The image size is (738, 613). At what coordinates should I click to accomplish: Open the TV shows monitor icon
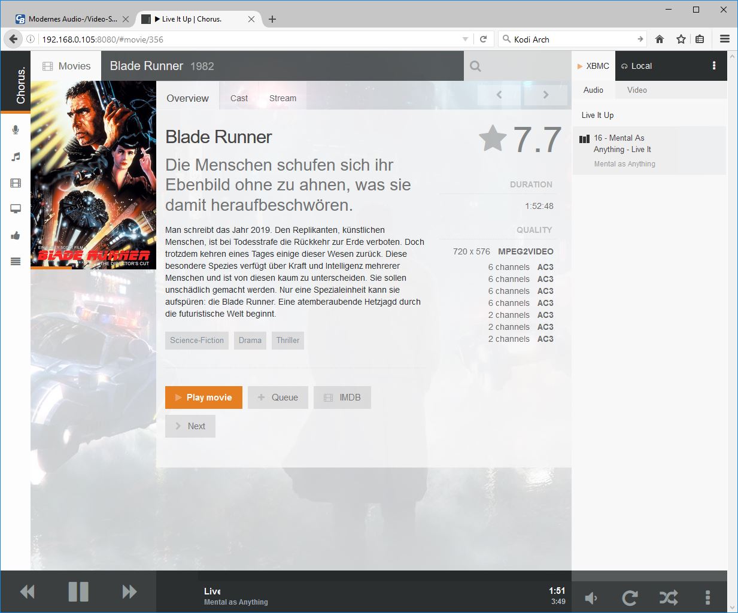click(16, 209)
